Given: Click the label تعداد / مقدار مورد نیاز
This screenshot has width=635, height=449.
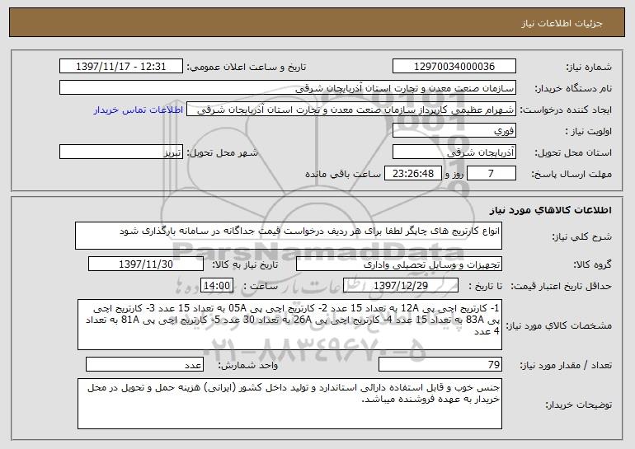Looking at the screenshot, I should tap(566, 365).
